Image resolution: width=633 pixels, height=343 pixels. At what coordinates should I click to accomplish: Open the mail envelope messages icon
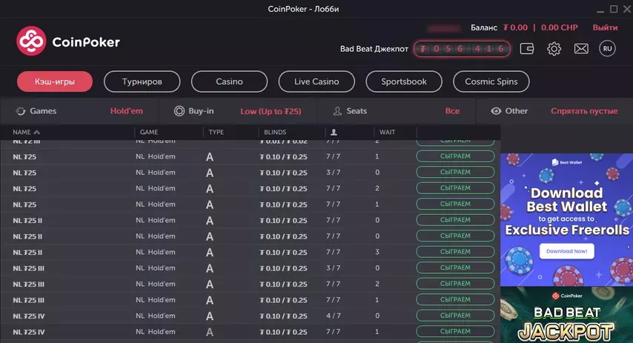pyautogui.click(x=581, y=49)
